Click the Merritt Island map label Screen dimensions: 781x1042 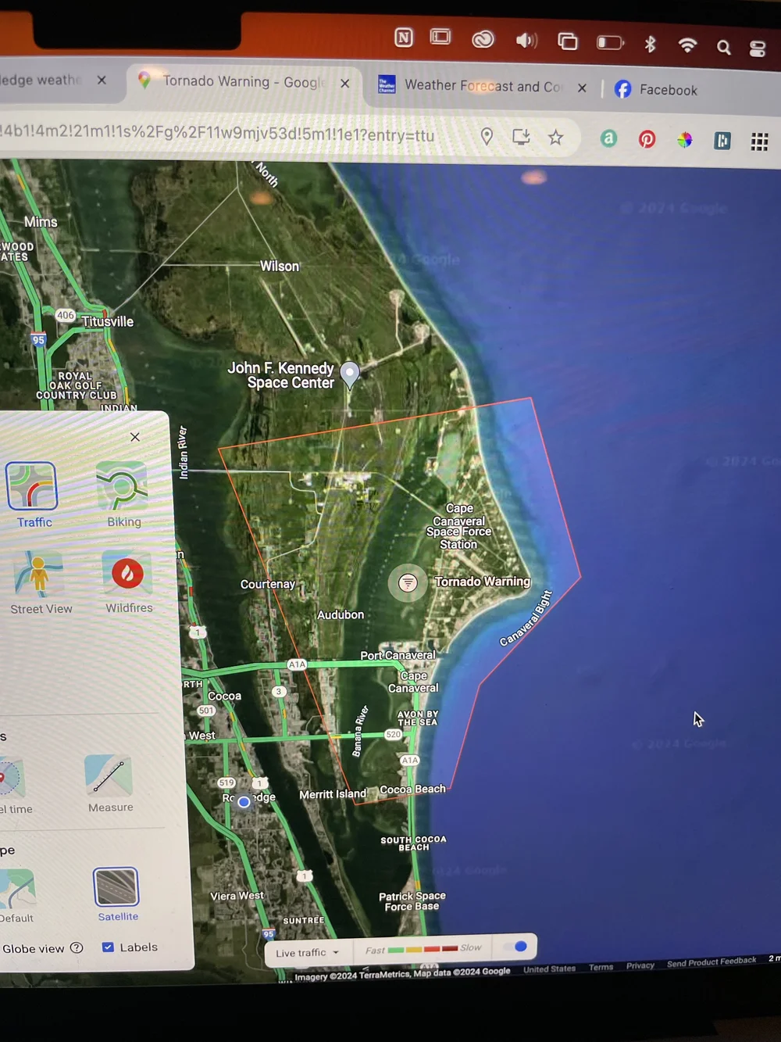pyautogui.click(x=333, y=793)
